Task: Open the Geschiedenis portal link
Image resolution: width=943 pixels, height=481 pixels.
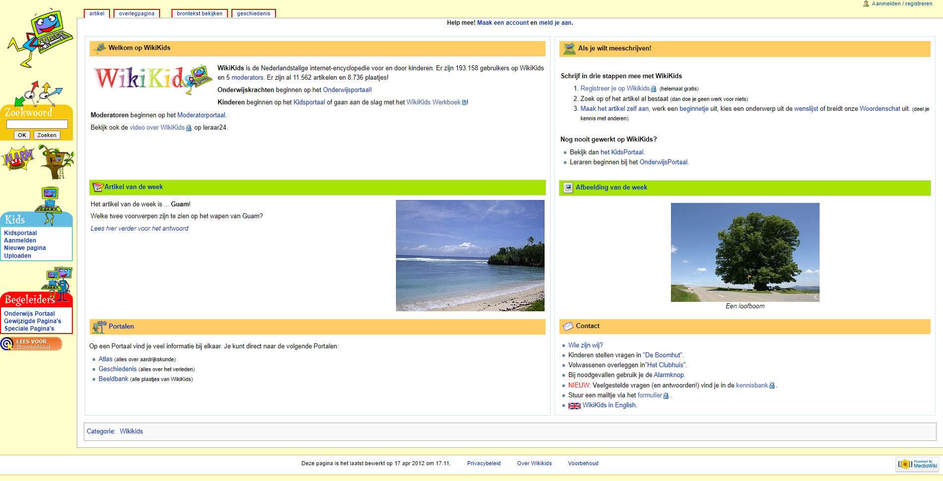Action: pos(117,369)
